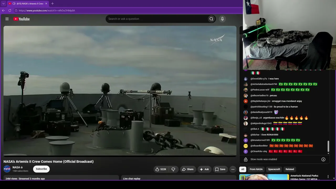Open the NASA channel name link
The height and width of the screenshot is (189, 336).
click(16, 167)
